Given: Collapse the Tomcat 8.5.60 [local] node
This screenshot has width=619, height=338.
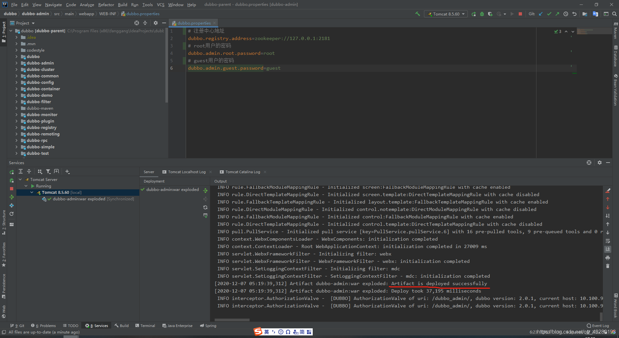Looking at the screenshot, I should click(x=32, y=192).
